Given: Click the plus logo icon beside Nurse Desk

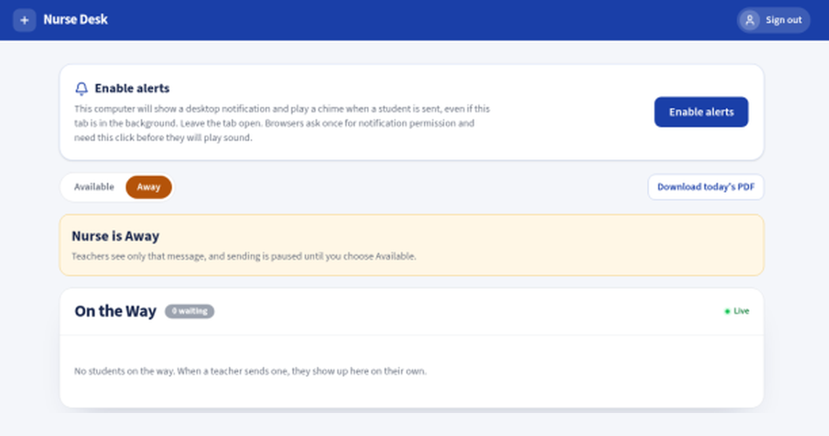Looking at the screenshot, I should click(24, 20).
